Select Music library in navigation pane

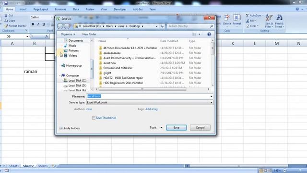[x=70, y=46]
